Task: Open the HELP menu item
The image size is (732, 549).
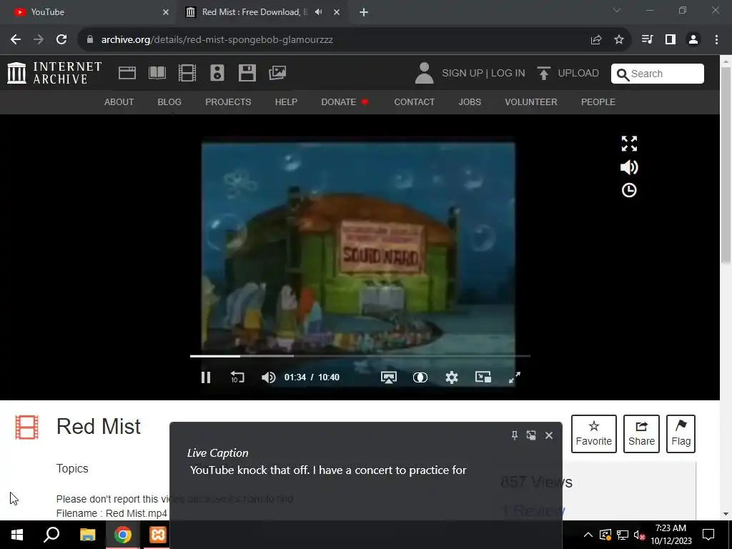Action: pos(286,102)
